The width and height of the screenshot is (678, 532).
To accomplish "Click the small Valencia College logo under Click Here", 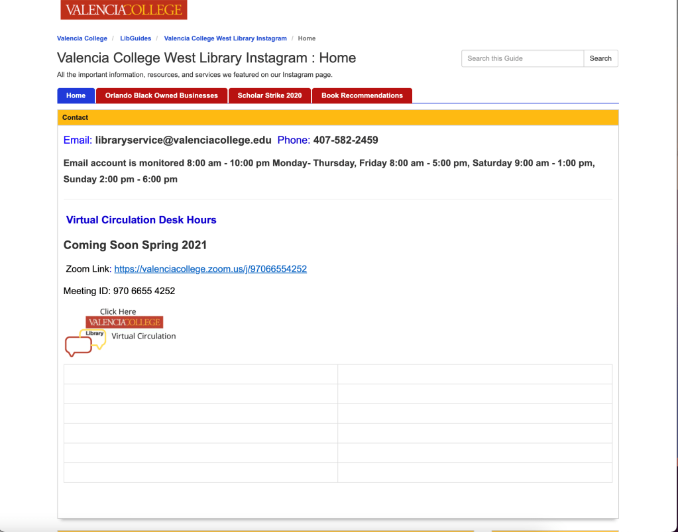I will click(x=124, y=322).
